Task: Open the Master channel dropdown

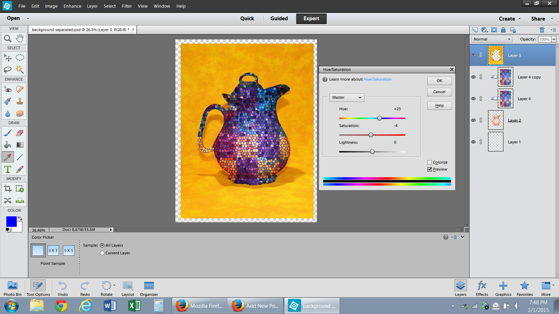Action: click(347, 98)
